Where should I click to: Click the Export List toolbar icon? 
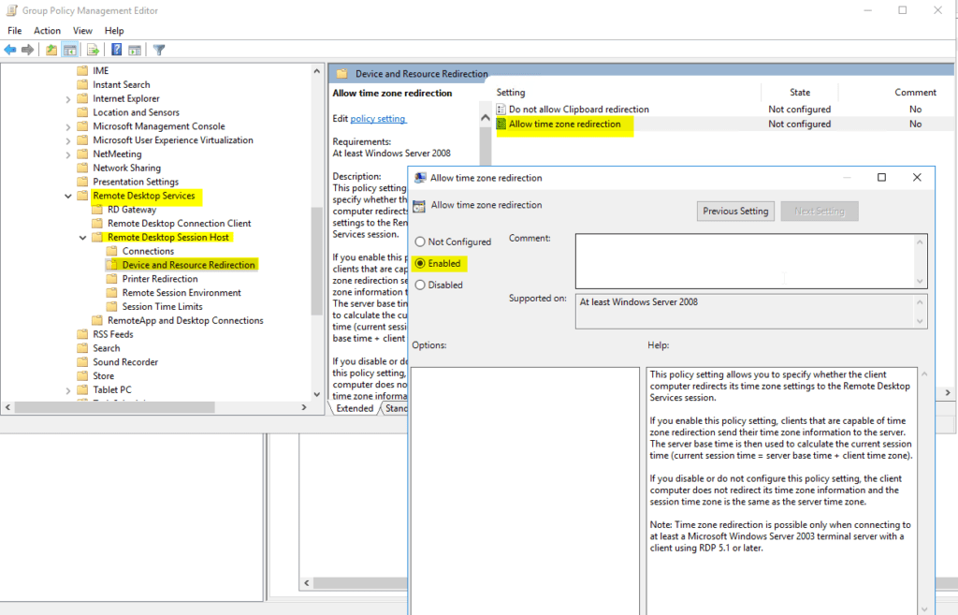[x=93, y=49]
